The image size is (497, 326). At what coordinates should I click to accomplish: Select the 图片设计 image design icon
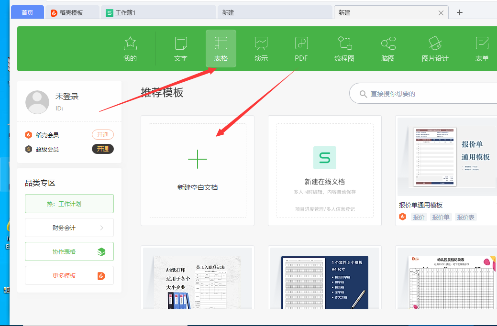435,49
